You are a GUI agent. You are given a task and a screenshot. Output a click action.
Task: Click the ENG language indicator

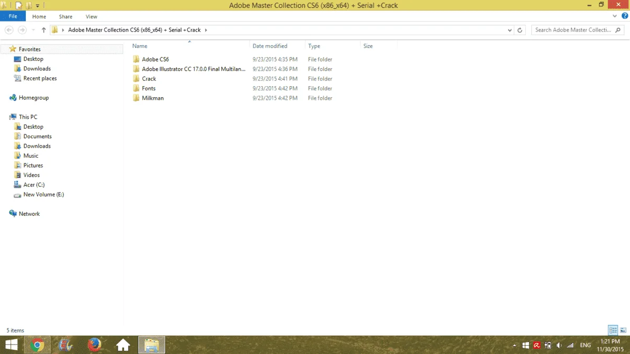coord(585,345)
